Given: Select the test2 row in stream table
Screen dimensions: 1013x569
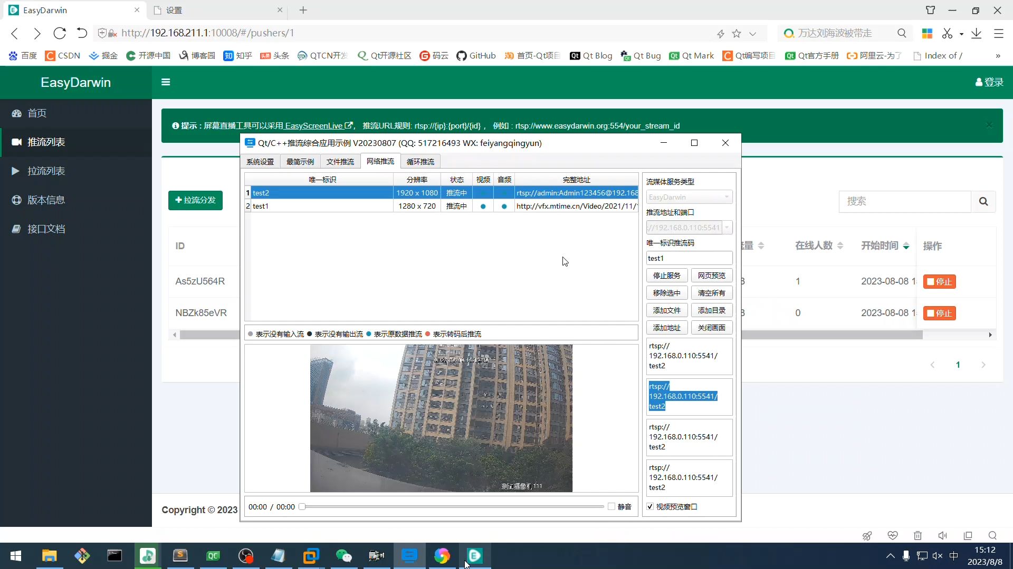Looking at the screenshot, I should [x=442, y=193].
